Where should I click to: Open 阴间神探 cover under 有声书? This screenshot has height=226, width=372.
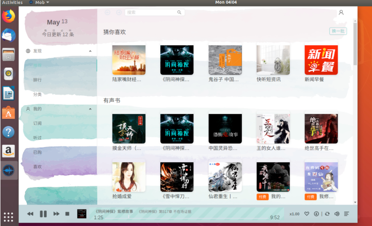177,129
